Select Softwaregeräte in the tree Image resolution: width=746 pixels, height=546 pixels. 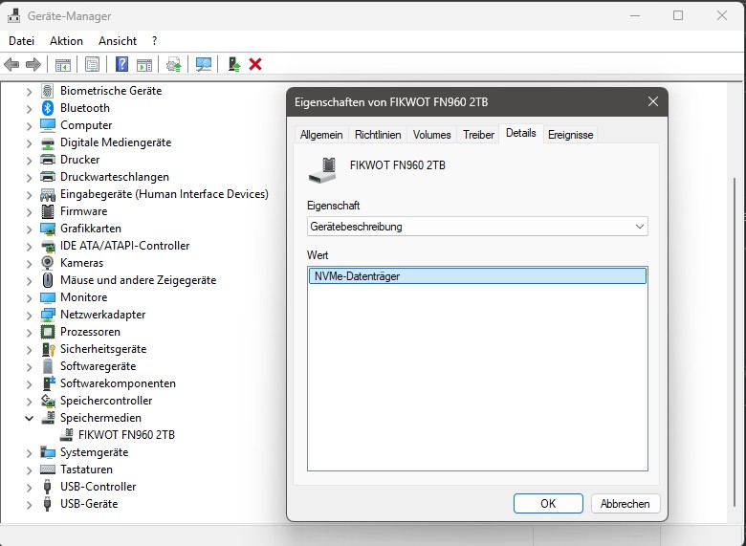[98, 366]
